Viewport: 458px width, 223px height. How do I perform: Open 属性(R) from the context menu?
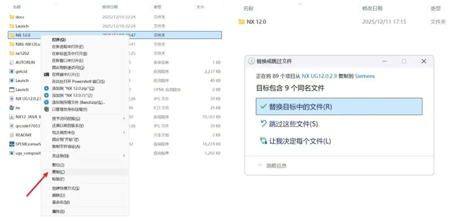click(x=59, y=211)
